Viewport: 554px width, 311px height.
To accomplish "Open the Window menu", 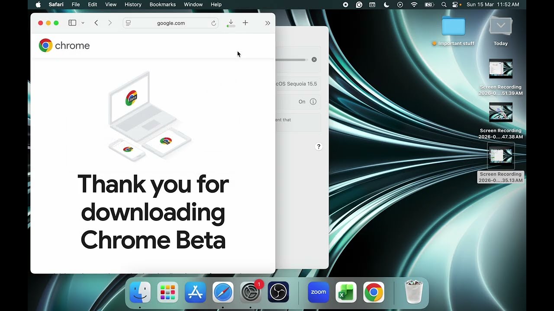I will coord(193,5).
